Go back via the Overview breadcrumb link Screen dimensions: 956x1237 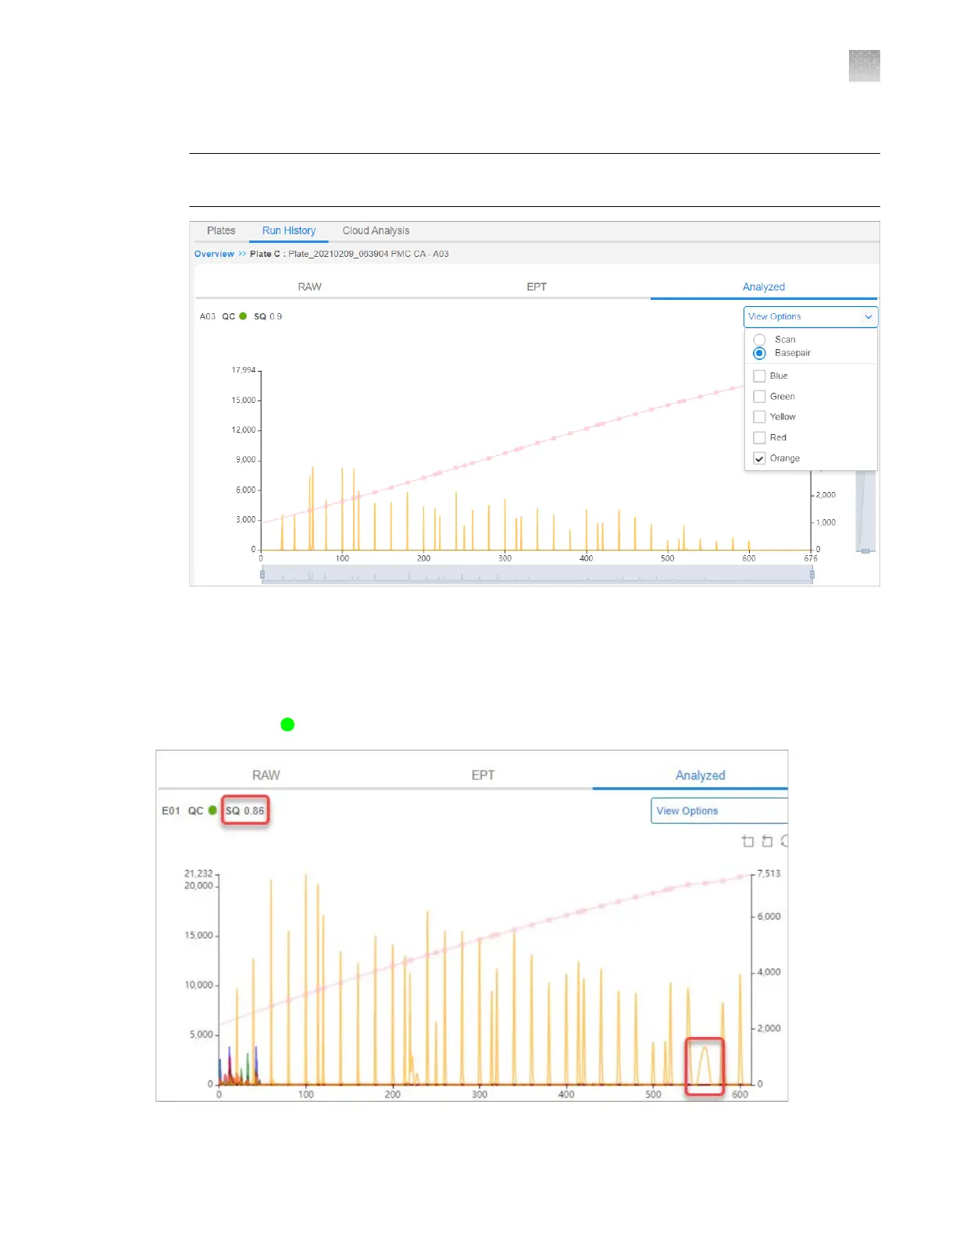coord(214,254)
